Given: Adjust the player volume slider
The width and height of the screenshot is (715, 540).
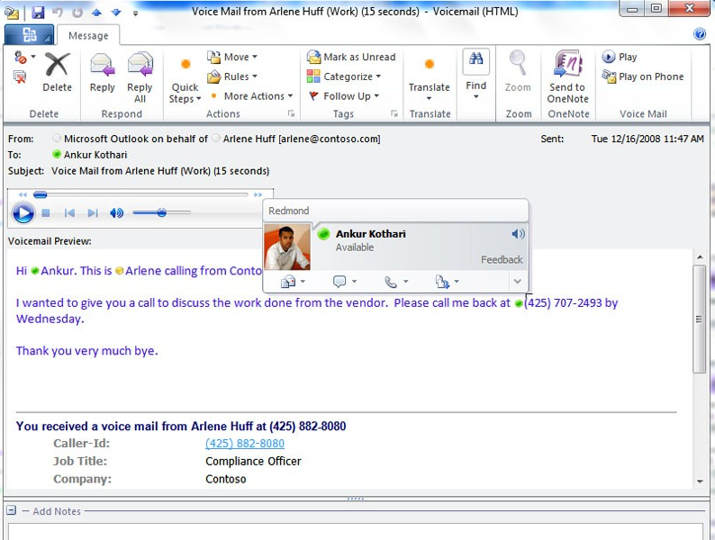Looking at the screenshot, I should (161, 212).
